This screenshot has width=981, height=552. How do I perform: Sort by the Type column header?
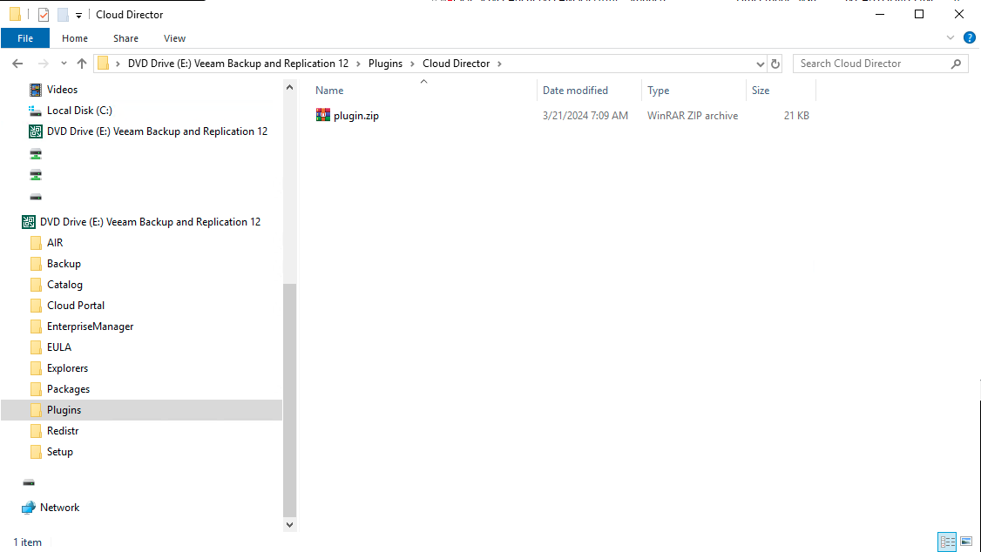click(x=658, y=90)
